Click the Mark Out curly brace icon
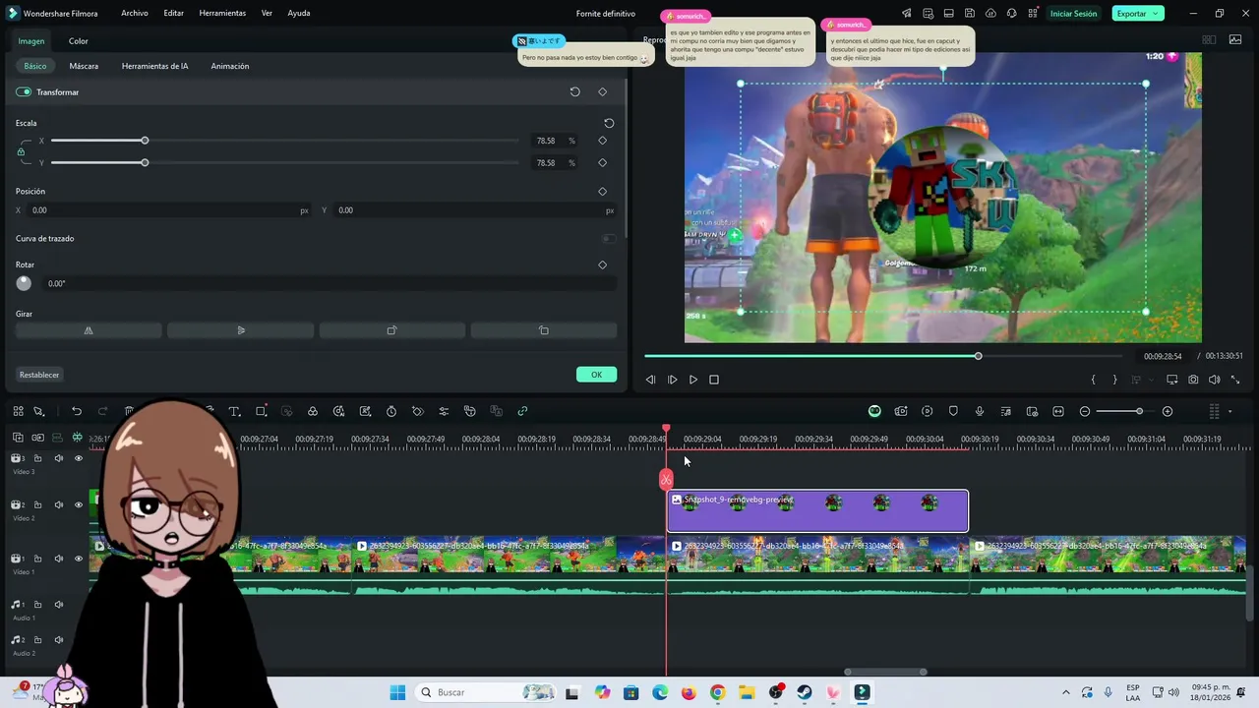1259x708 pixels. (1114, 380)
